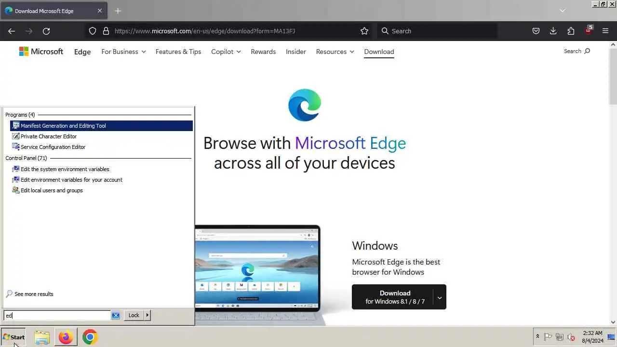The image size is (617, 347).
Task: Open Service Configuration Editor
Action: click(101, 147)
